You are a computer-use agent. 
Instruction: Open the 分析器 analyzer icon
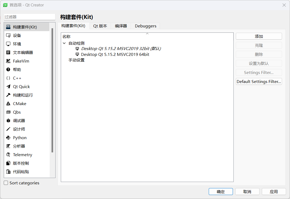[8, 146]
